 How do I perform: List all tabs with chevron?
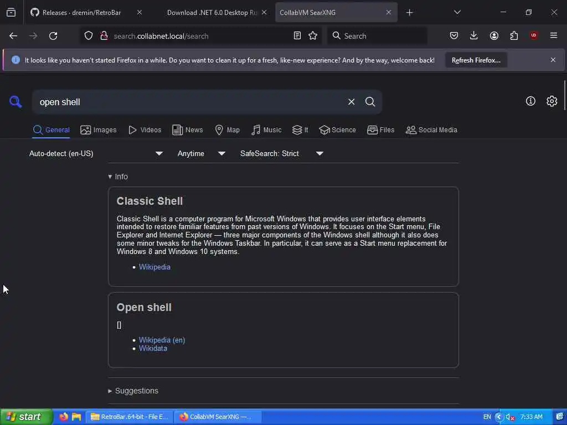pyautogui.click(x=457, y=12)
